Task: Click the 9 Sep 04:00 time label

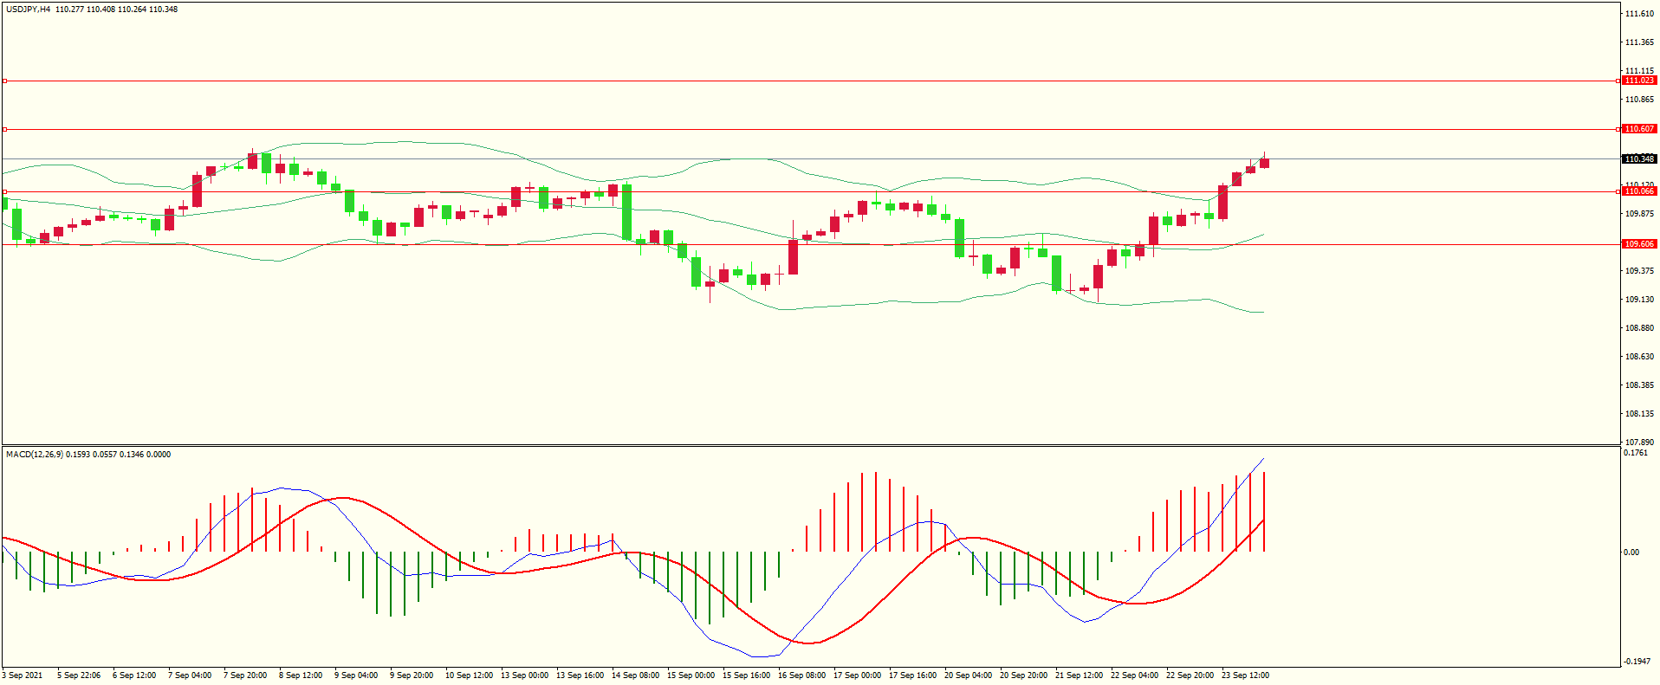Action: [x=356, y=675]
